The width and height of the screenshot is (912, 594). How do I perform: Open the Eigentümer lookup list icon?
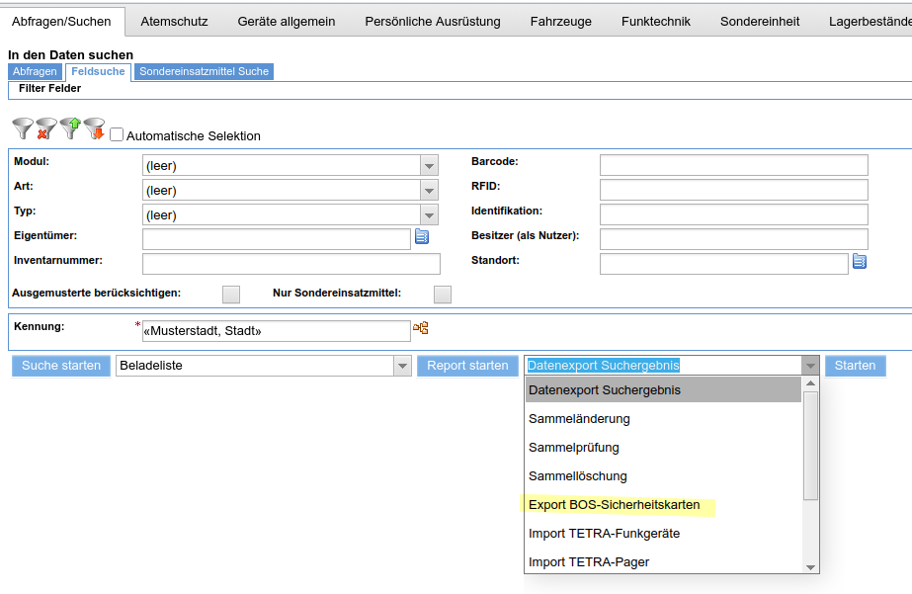point(422,237)
